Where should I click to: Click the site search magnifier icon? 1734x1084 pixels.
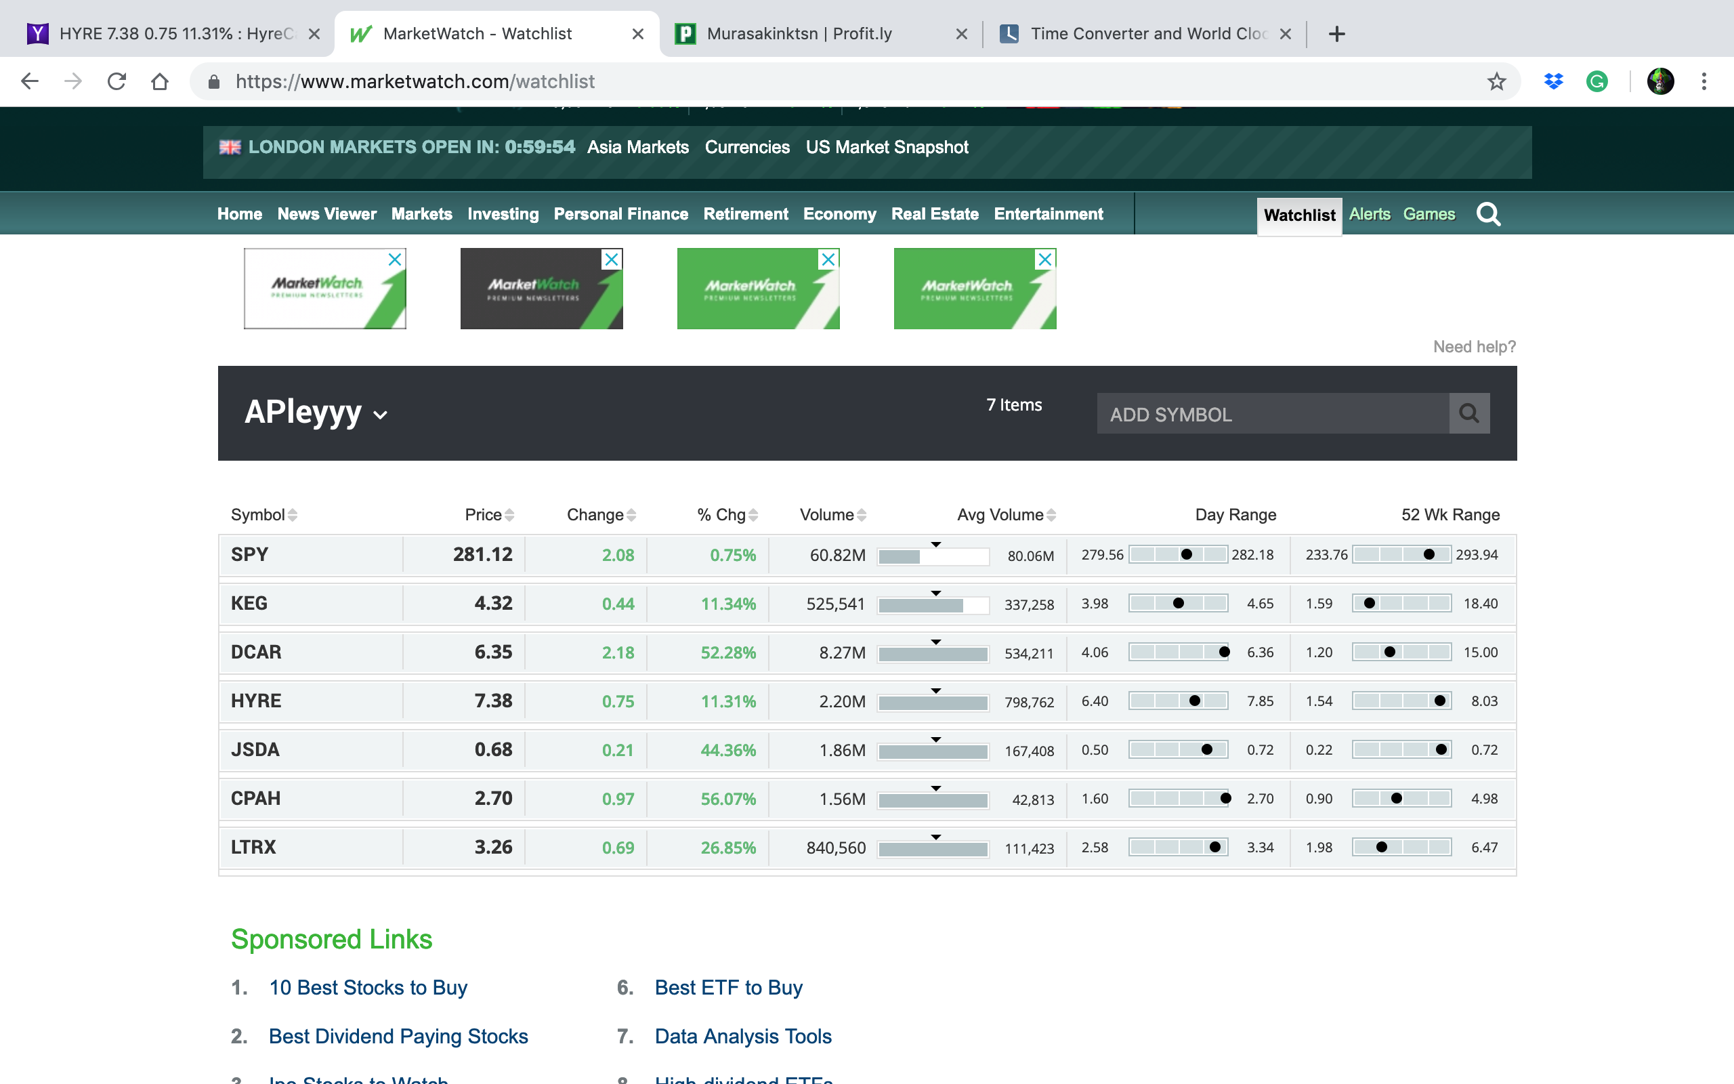click(1488, 213)
